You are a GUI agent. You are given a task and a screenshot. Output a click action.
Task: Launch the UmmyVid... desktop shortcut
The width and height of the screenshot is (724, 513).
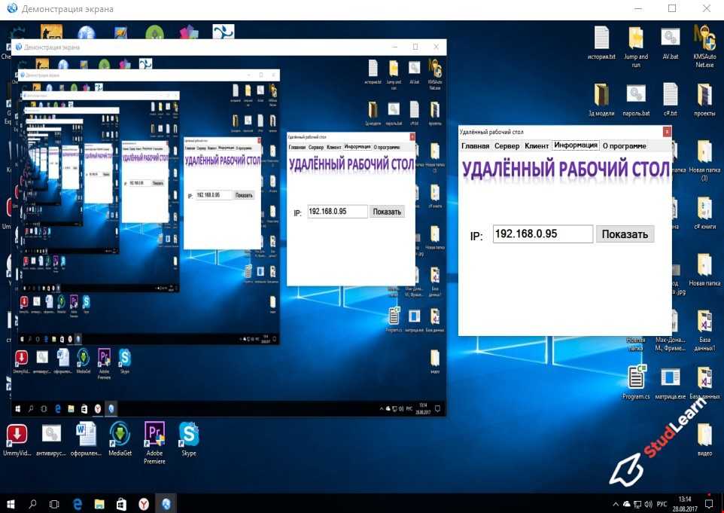click(17, 440)
